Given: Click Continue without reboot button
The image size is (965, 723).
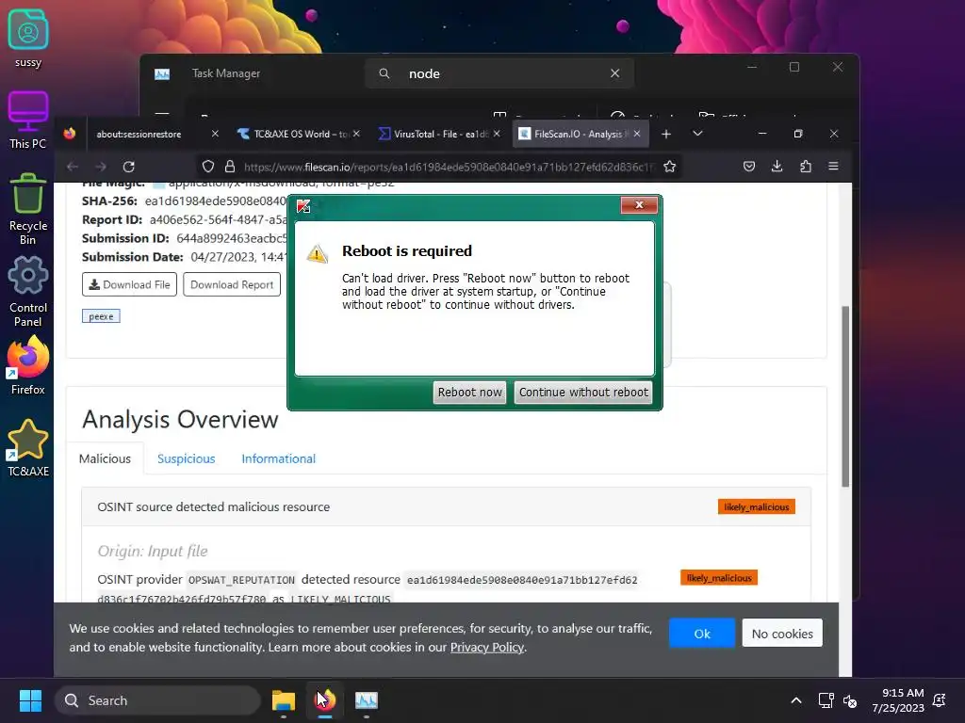Looking at the screenshot, I should pos(582,393).
